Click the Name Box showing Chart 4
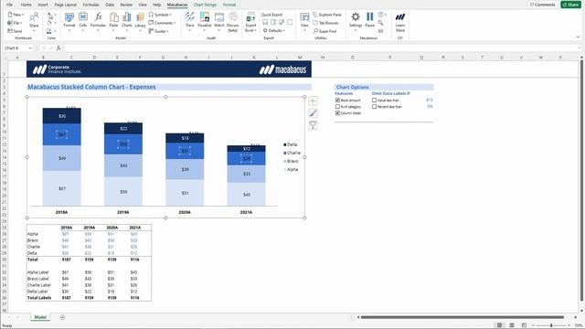 [16, 48]
